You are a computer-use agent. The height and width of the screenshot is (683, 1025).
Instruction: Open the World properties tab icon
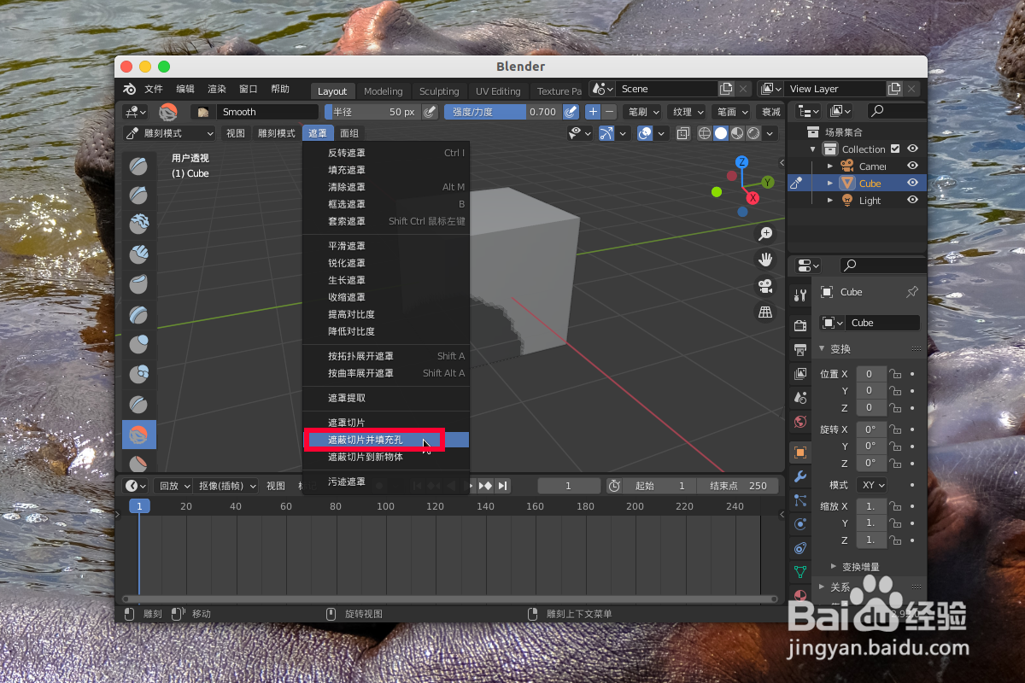[800, 422]
